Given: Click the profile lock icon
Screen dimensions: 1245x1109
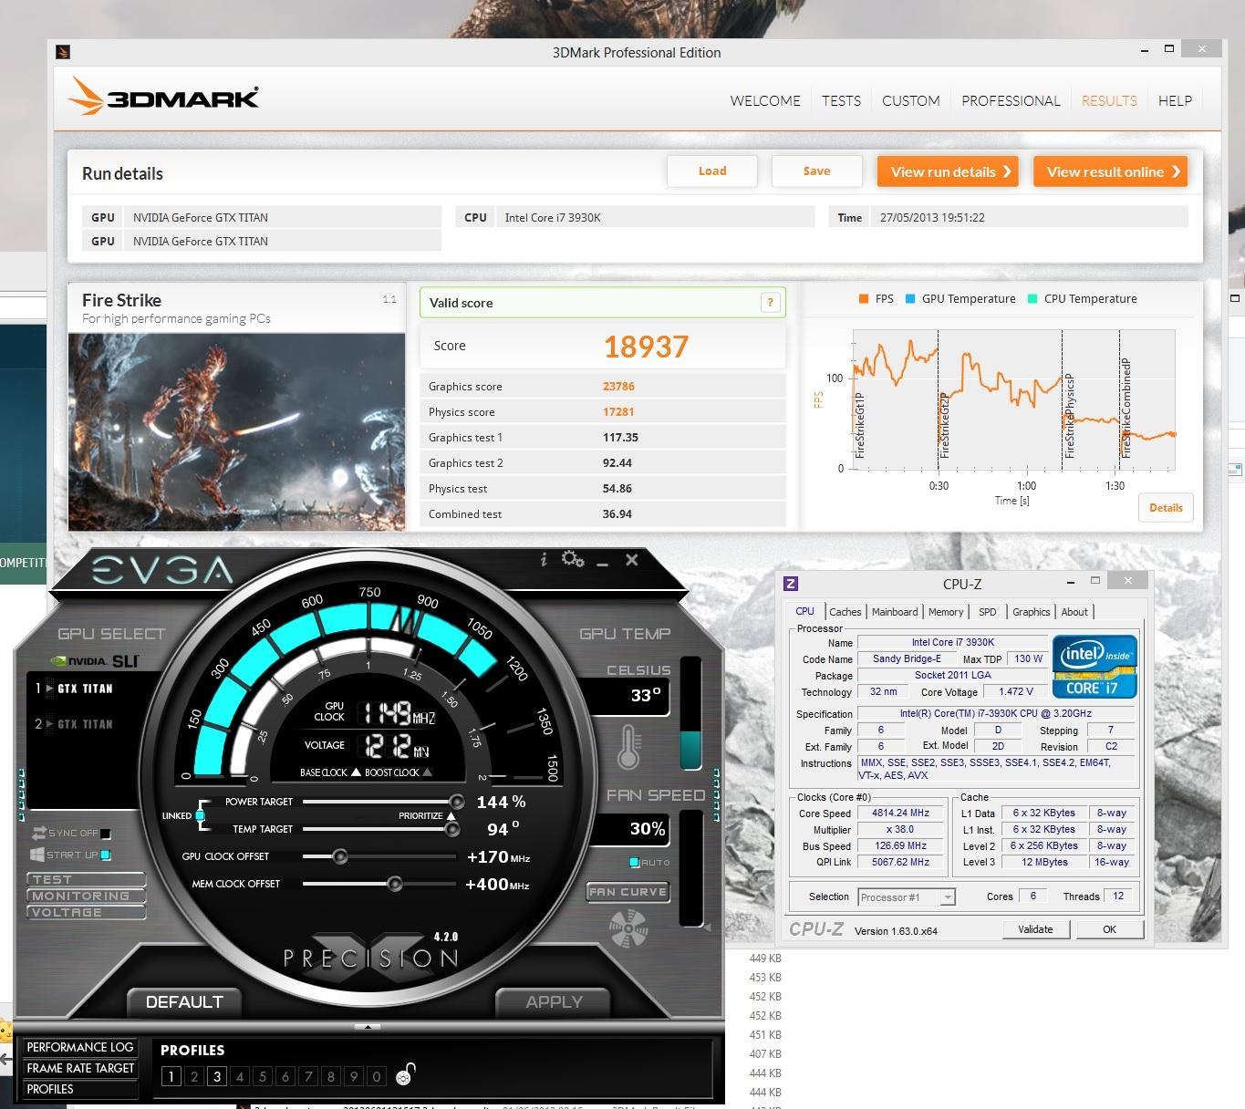Looking at the screenshot, I should [x=405, y=1075].
